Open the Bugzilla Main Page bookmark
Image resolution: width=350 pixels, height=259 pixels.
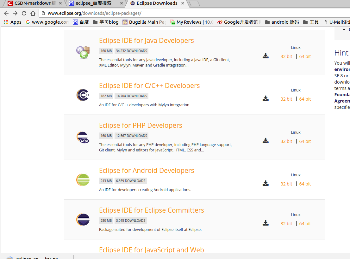[144, 22]
